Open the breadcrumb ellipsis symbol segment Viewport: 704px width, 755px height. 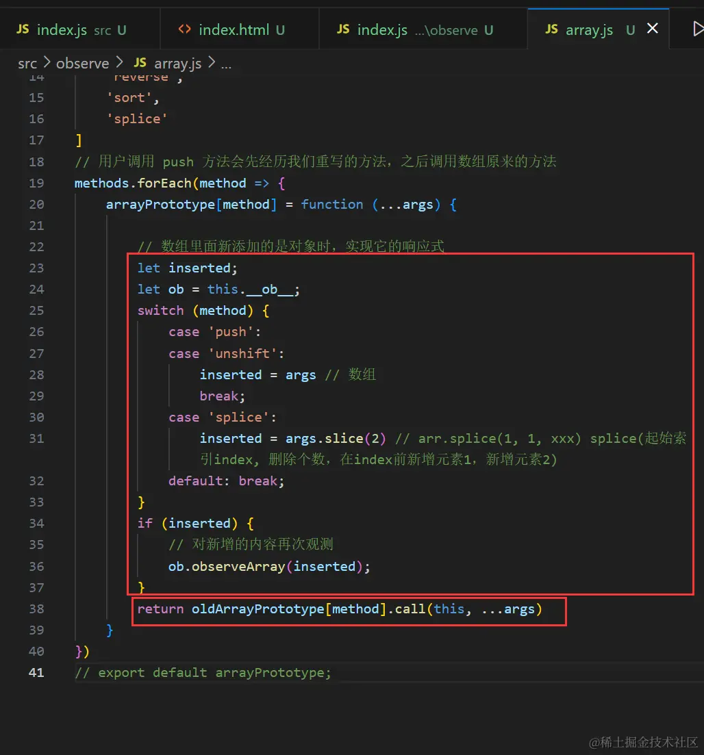click(x=226, y=64)
